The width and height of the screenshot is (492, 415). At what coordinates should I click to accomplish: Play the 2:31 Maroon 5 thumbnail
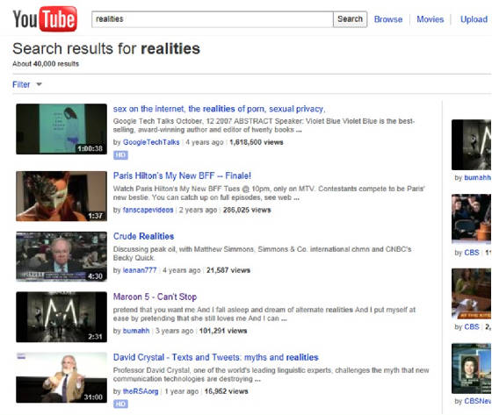(61, 317)
